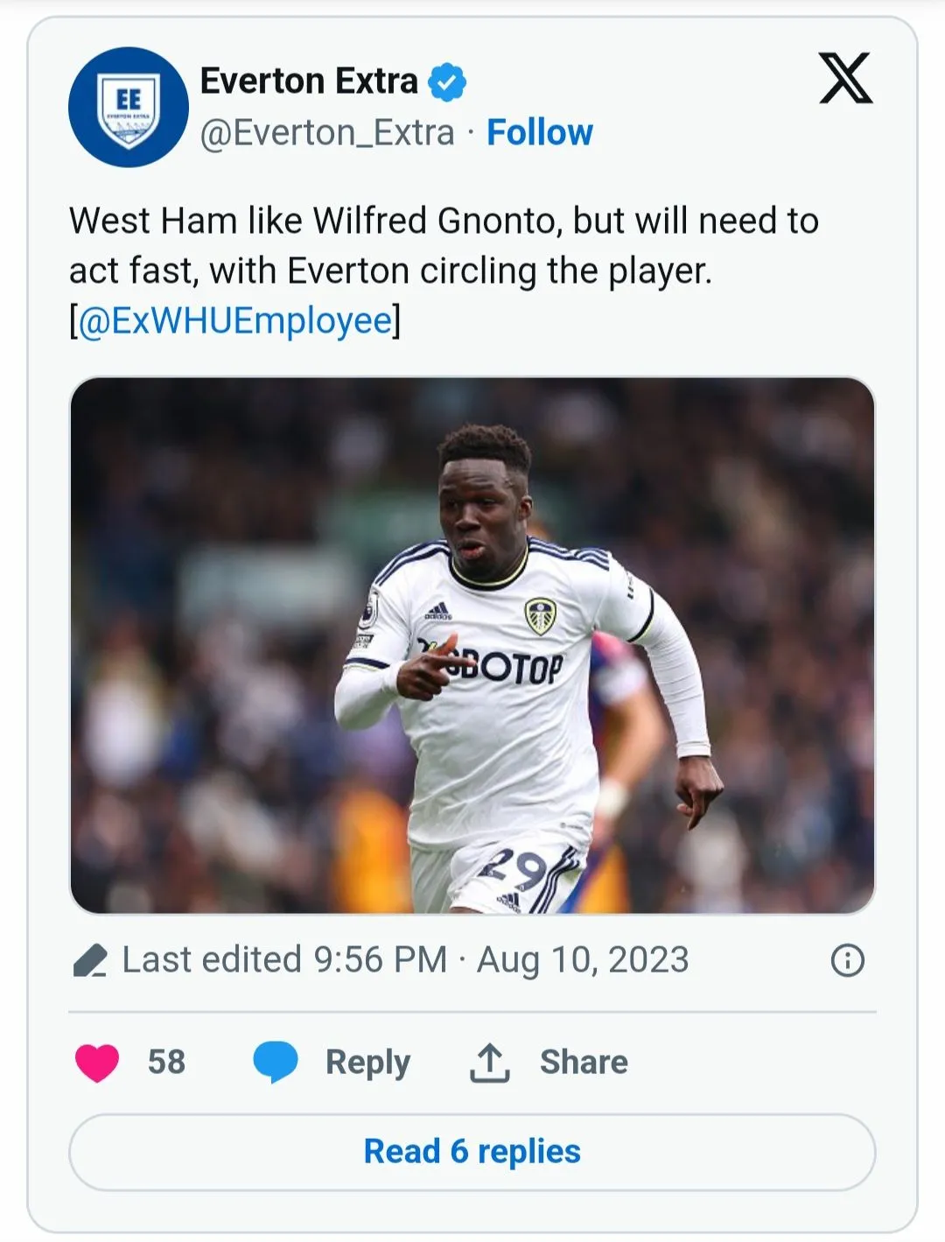Click the Share text label
The width and height of the screenshot is (945, 1242).
point(584,1063)
